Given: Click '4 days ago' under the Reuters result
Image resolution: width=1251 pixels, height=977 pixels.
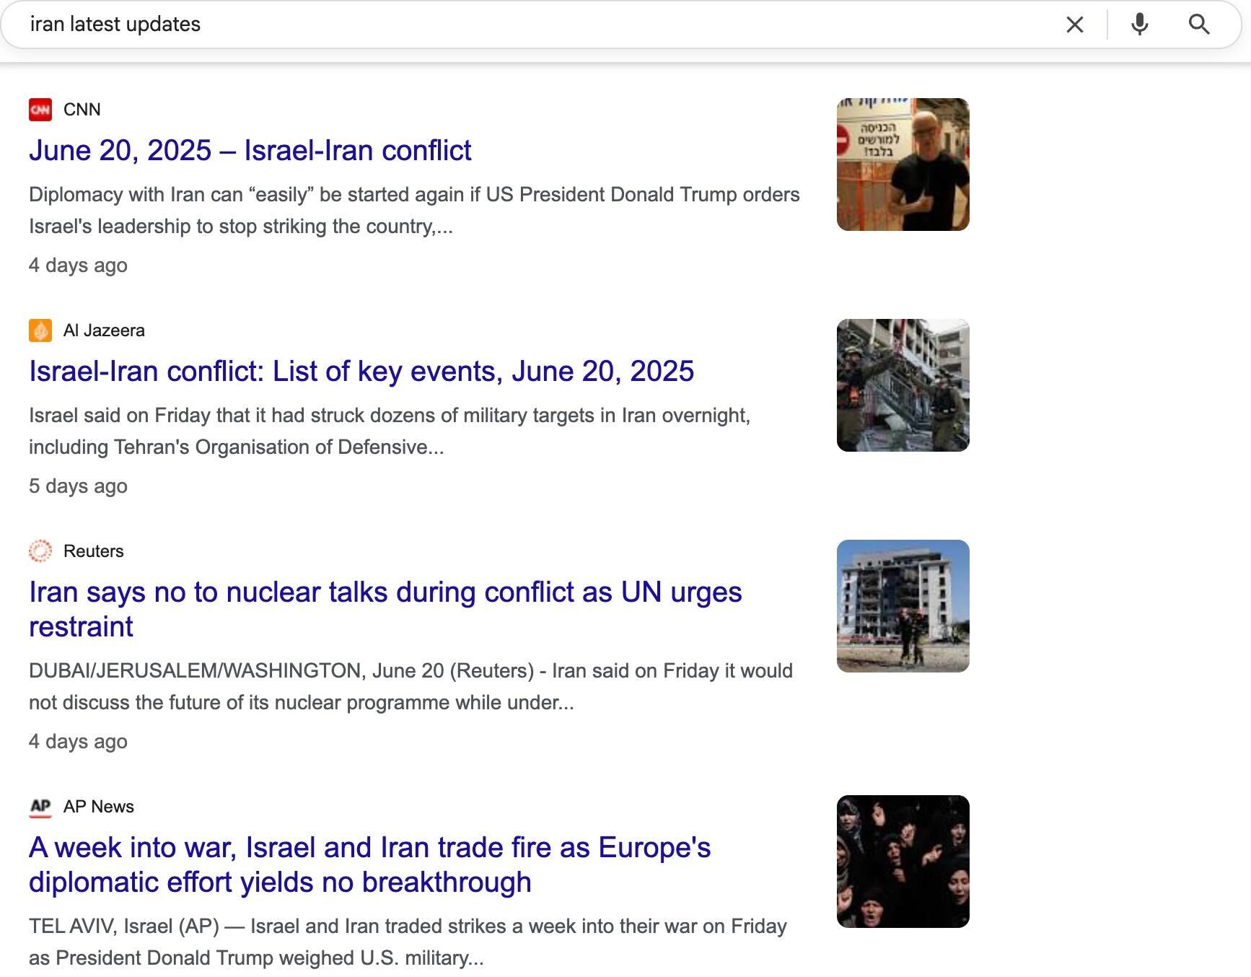Looking at the screenshot, I should click(78, 742).
